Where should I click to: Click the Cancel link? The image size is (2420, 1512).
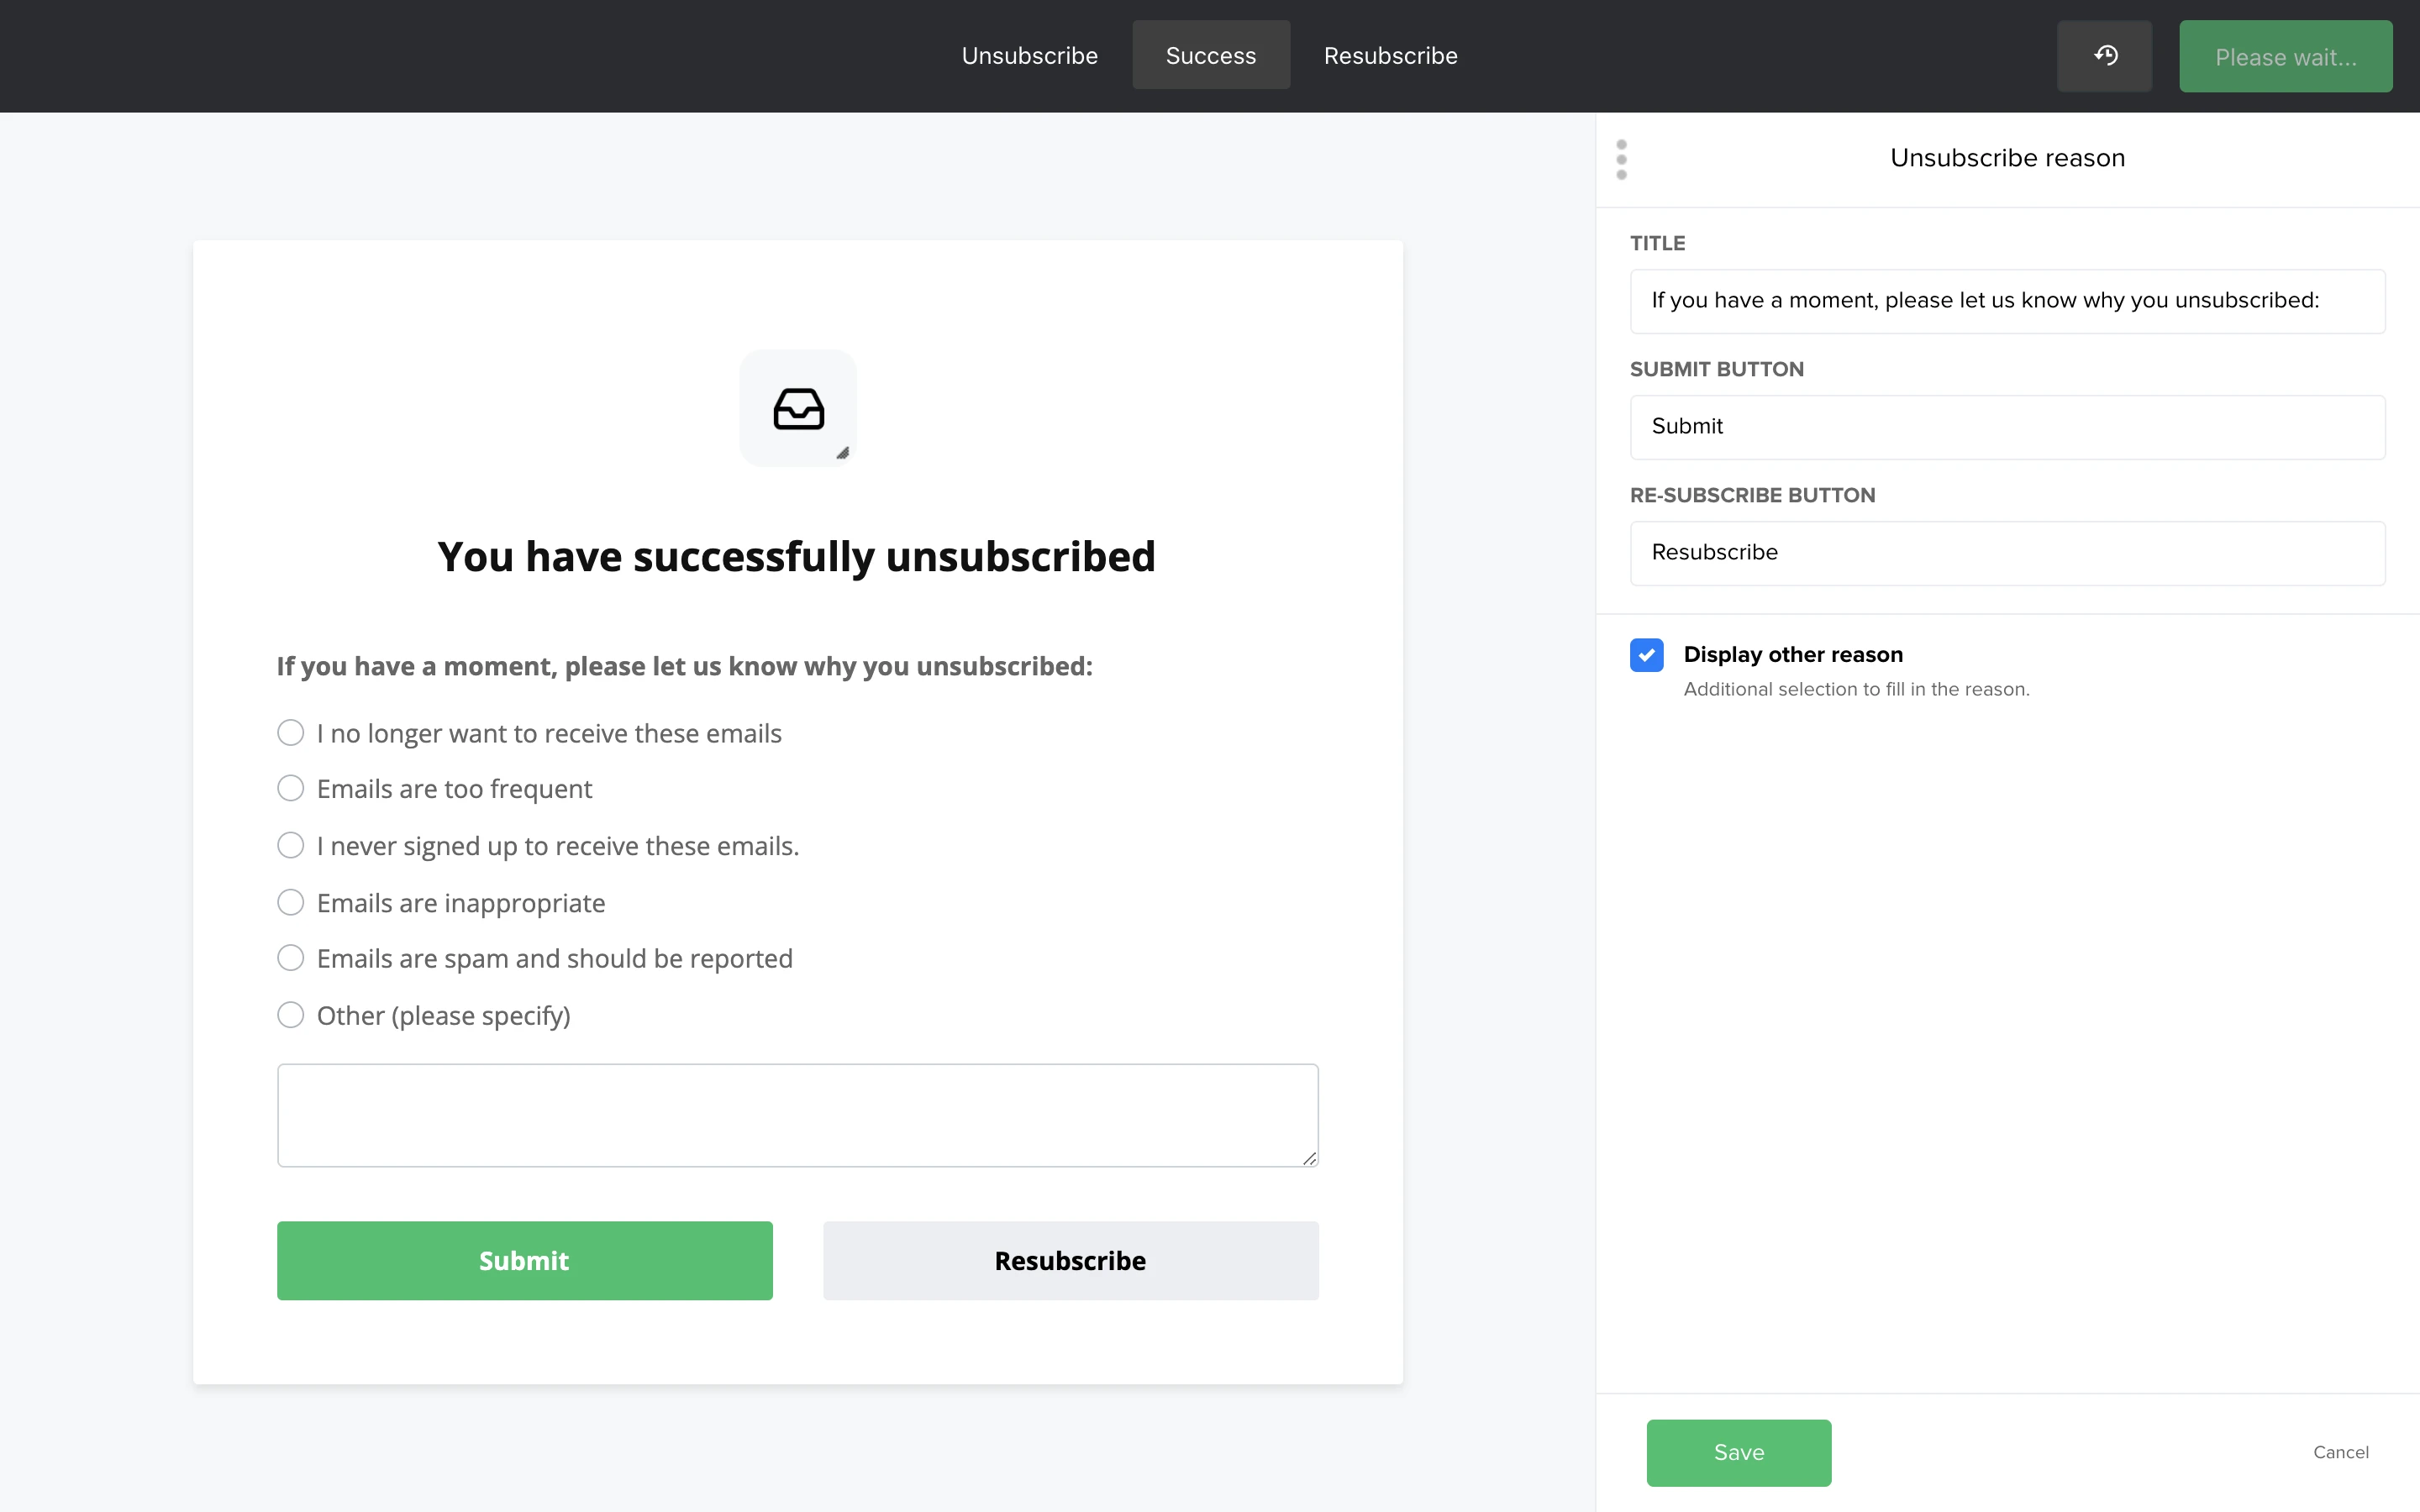(2340, 1452)
